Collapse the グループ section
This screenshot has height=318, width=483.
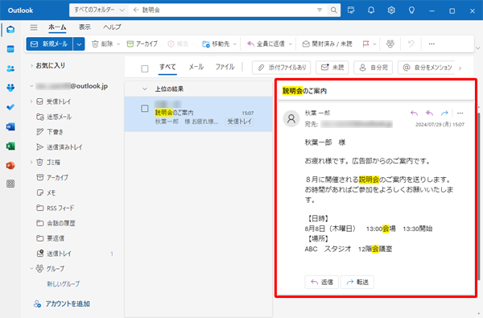point(31,268)
